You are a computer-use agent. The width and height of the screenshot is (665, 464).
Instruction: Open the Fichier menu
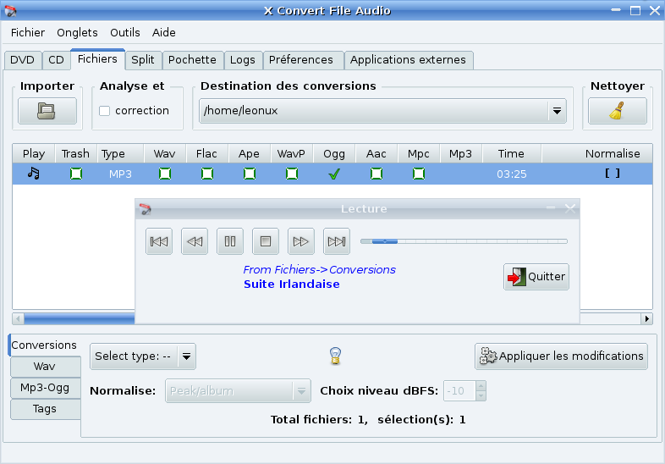[x=28, y=33]
